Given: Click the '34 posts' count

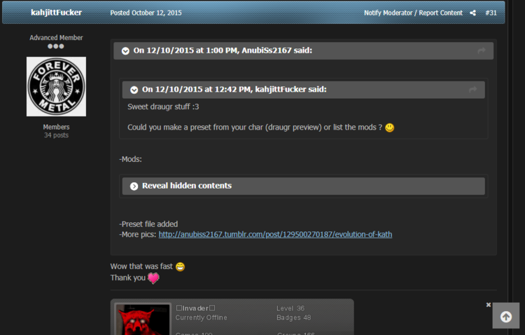Looking at the screenshot, I should [56, 135].
